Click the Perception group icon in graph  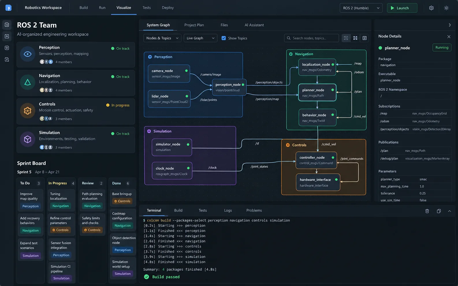point(150,57)
